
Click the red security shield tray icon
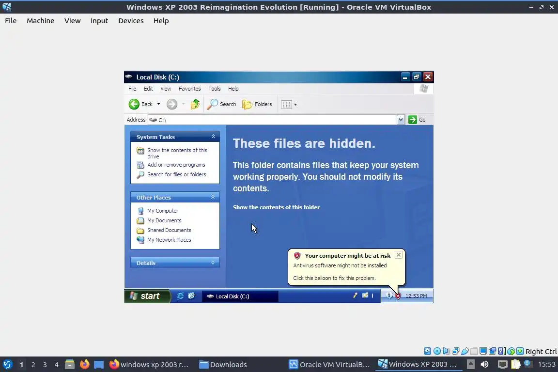pyautogui.click(x=398, y=296)
